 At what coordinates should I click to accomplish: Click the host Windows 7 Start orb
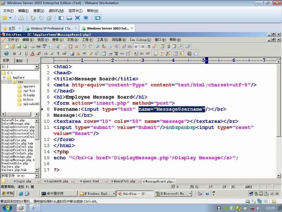point(7,208)
